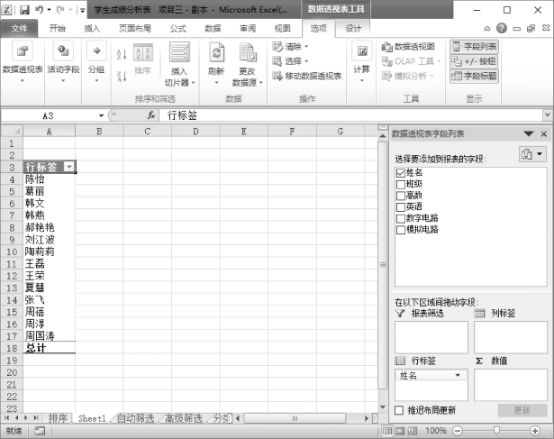
Task: Switch to the Home (开始) tab
Action: 58,28
